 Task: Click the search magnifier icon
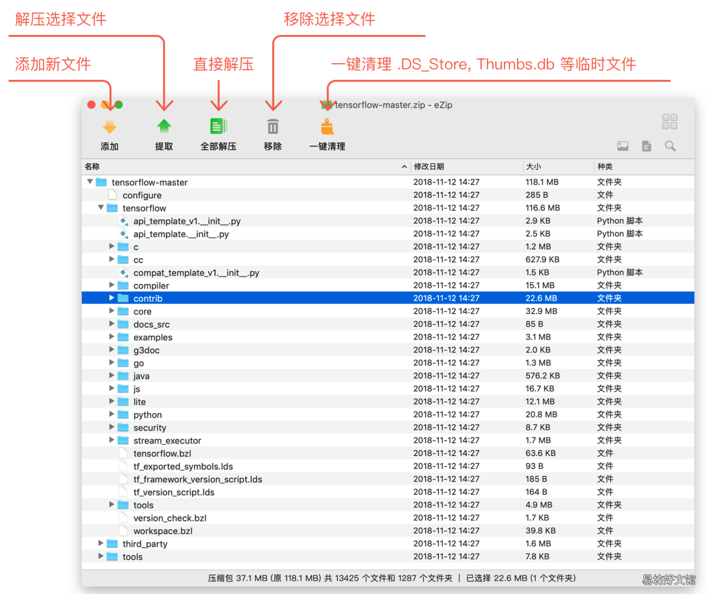point(670,146)
